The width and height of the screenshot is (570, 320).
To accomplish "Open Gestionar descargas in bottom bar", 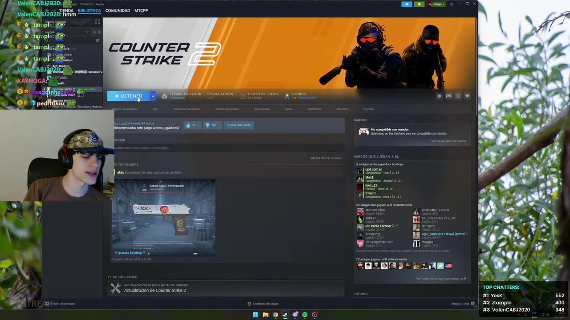I will [263, 304].
